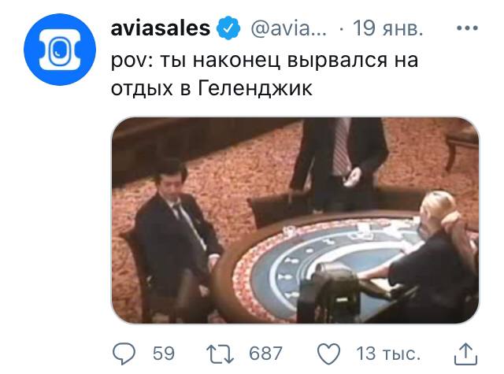Click the blue verified badge
Screen dimensions: 504x374
228,28
